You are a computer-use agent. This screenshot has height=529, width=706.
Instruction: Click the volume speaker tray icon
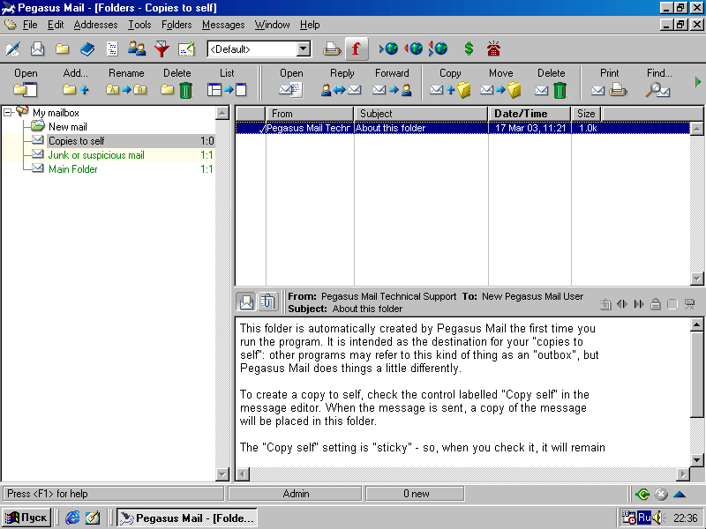[x=657, y=518]
